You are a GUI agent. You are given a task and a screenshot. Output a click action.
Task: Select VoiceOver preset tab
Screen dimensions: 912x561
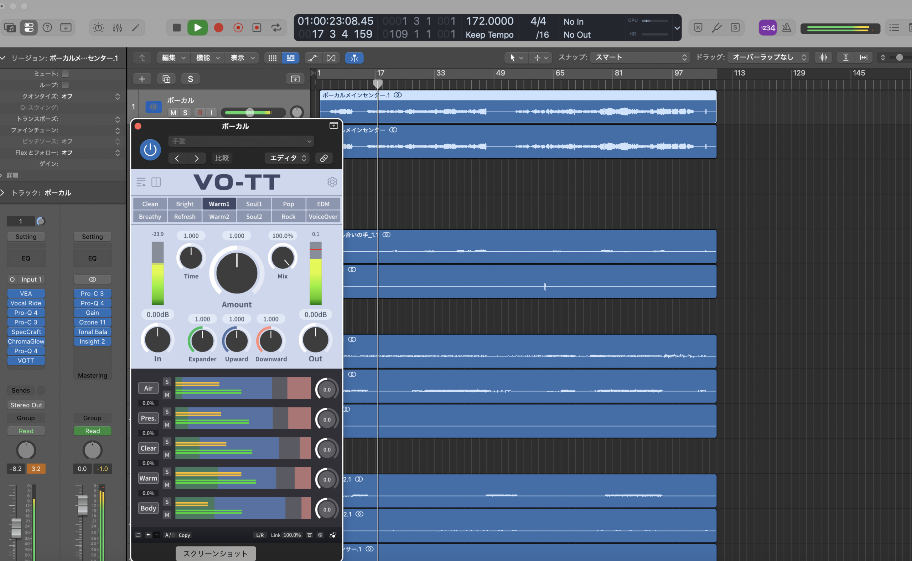tap(323, 216)
